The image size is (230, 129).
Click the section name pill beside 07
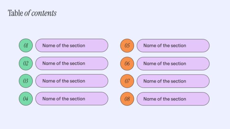coord(173,81)
